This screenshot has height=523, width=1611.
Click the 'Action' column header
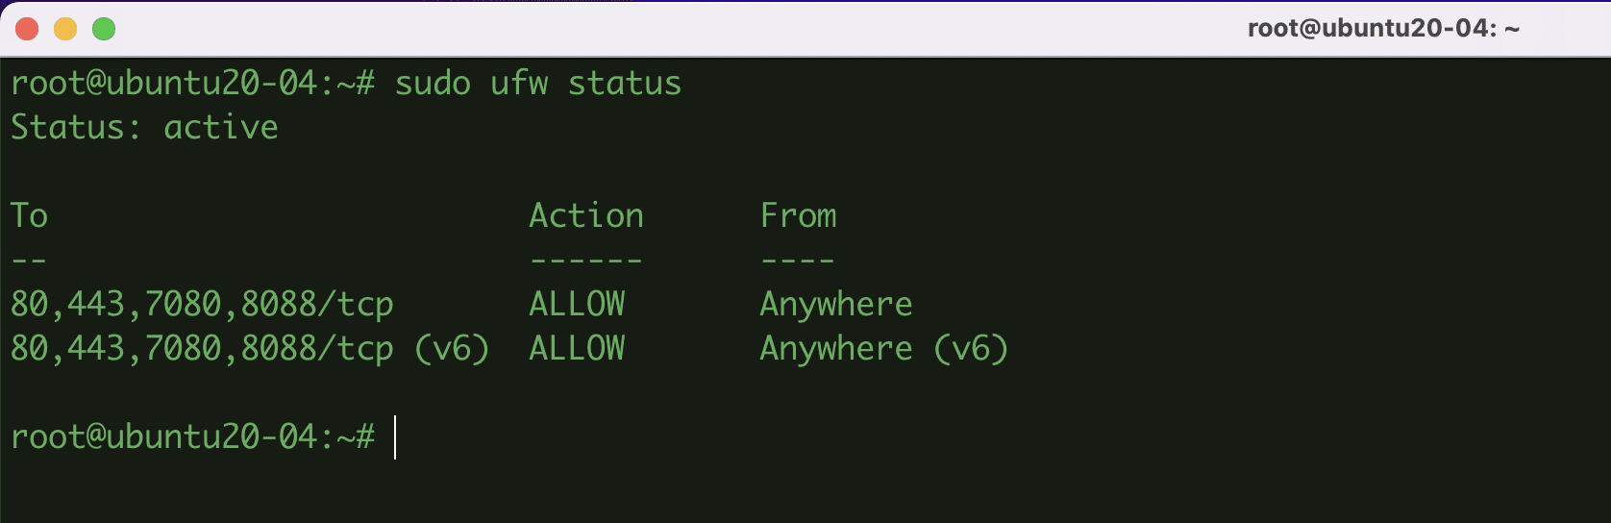(x=585, y=216)
